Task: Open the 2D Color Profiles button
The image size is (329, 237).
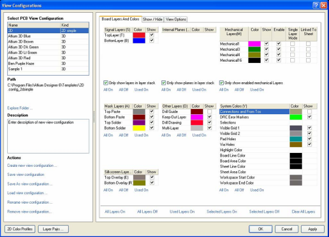Action: 20,229
